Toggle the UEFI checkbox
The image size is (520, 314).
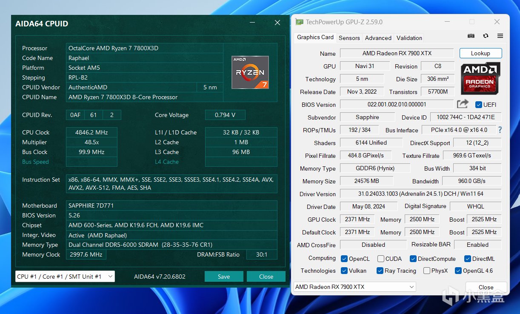click(x=478, y=105)
